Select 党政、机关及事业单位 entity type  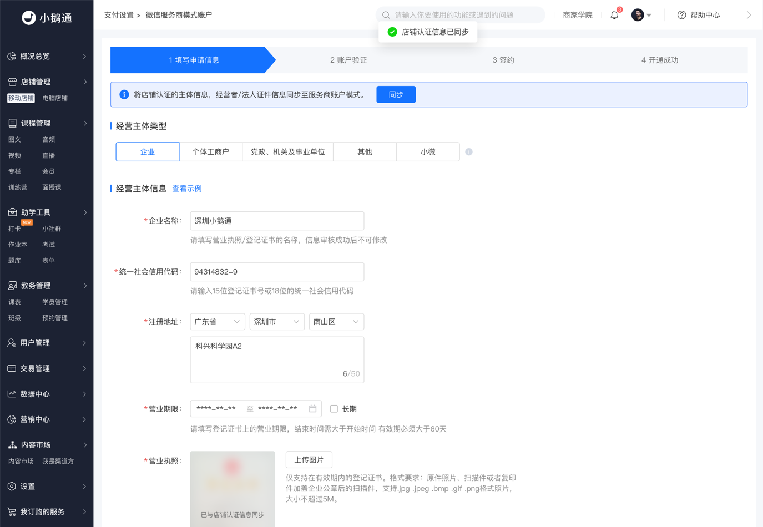click(x=288, y=152)
